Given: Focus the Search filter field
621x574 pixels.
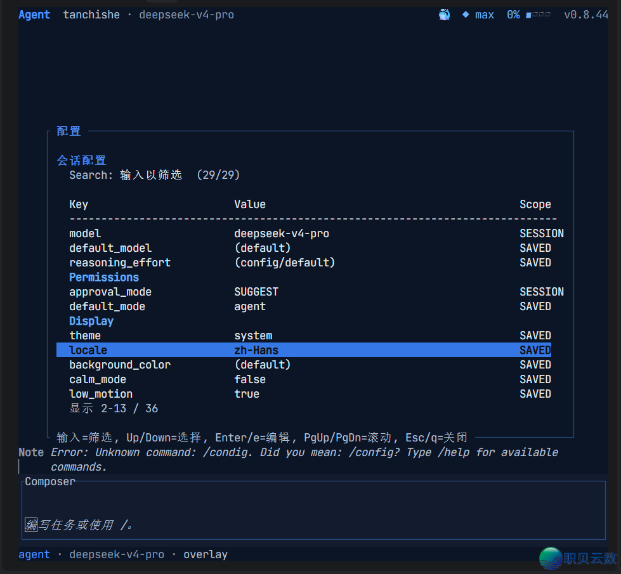Looking at the screenshot, I should pyautogui.click(x=155, y=174).
